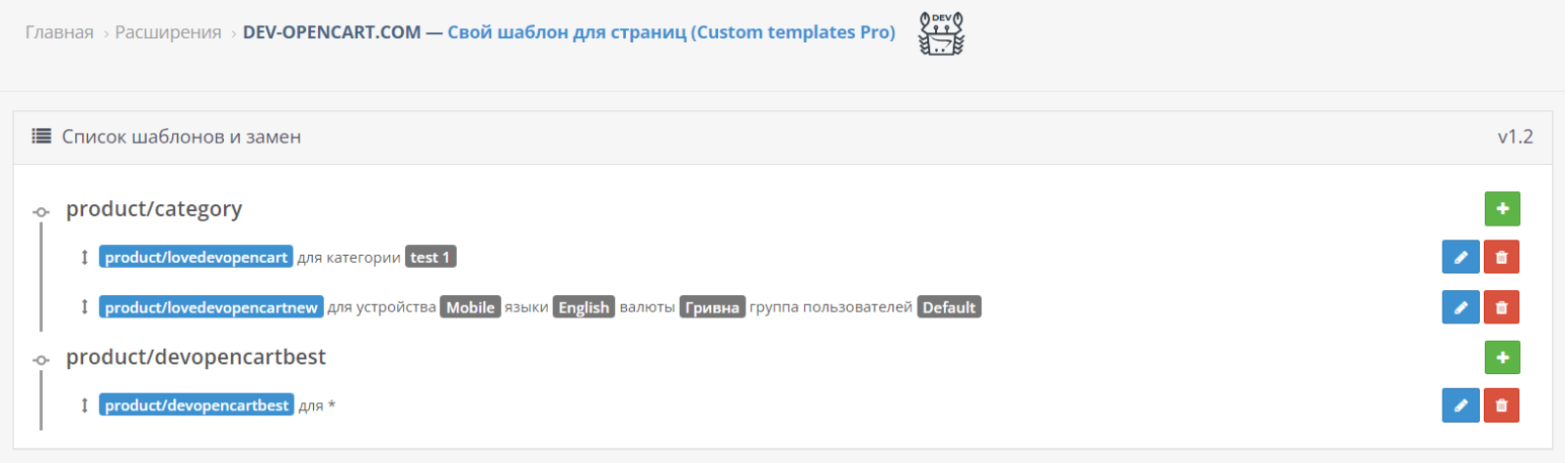Edit the product/devopencartbest template row
1565x464 pixels.
(1460, 405)
